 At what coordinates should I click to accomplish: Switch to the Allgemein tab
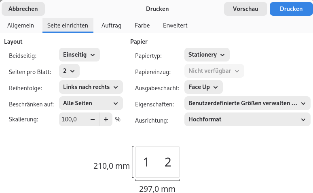[x=21, y=25]
